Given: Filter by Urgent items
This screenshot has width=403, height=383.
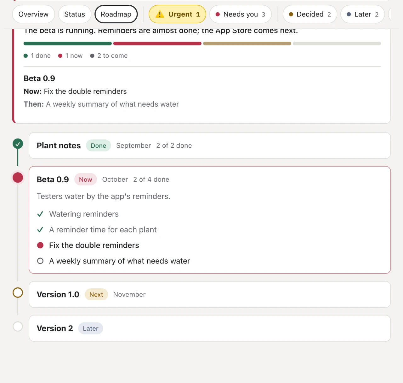Looking at the screenshot, I should coord(177,14).
